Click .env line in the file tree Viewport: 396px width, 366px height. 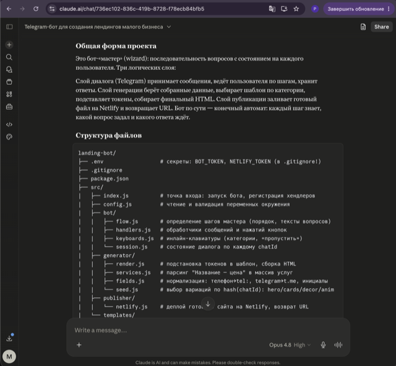(97, 161)
